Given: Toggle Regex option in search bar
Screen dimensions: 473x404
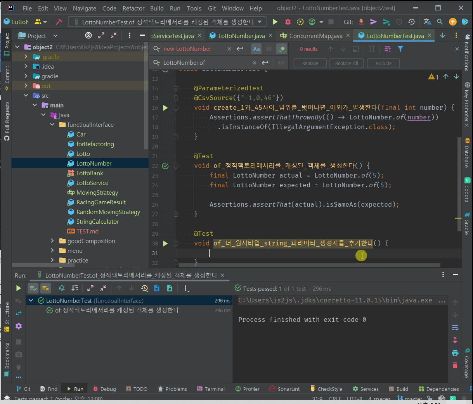Looking at the screenshot, I should point(282,49).
